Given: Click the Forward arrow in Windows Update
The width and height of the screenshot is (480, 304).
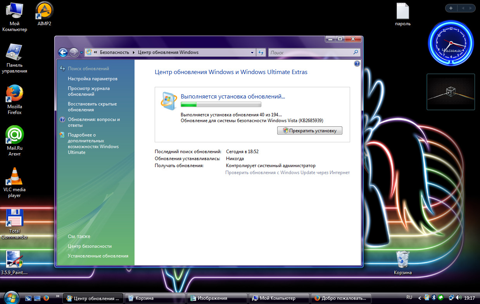Looking at the screenshot, I should coord(74,52).
